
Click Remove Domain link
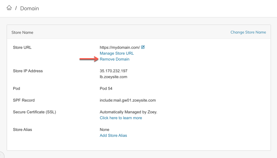click(115, 59)
